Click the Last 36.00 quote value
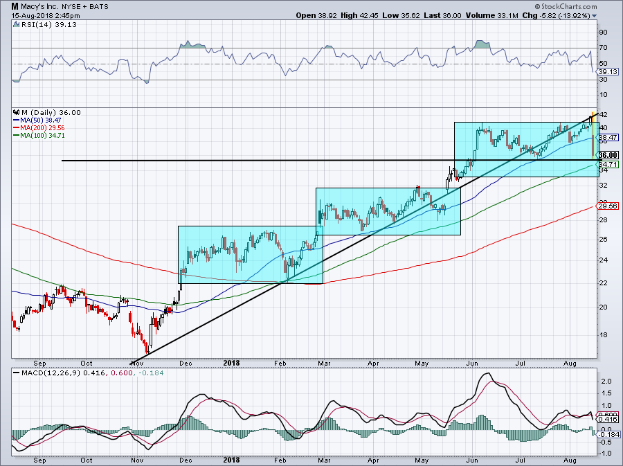The image size is (623, 466). [442, 15]
